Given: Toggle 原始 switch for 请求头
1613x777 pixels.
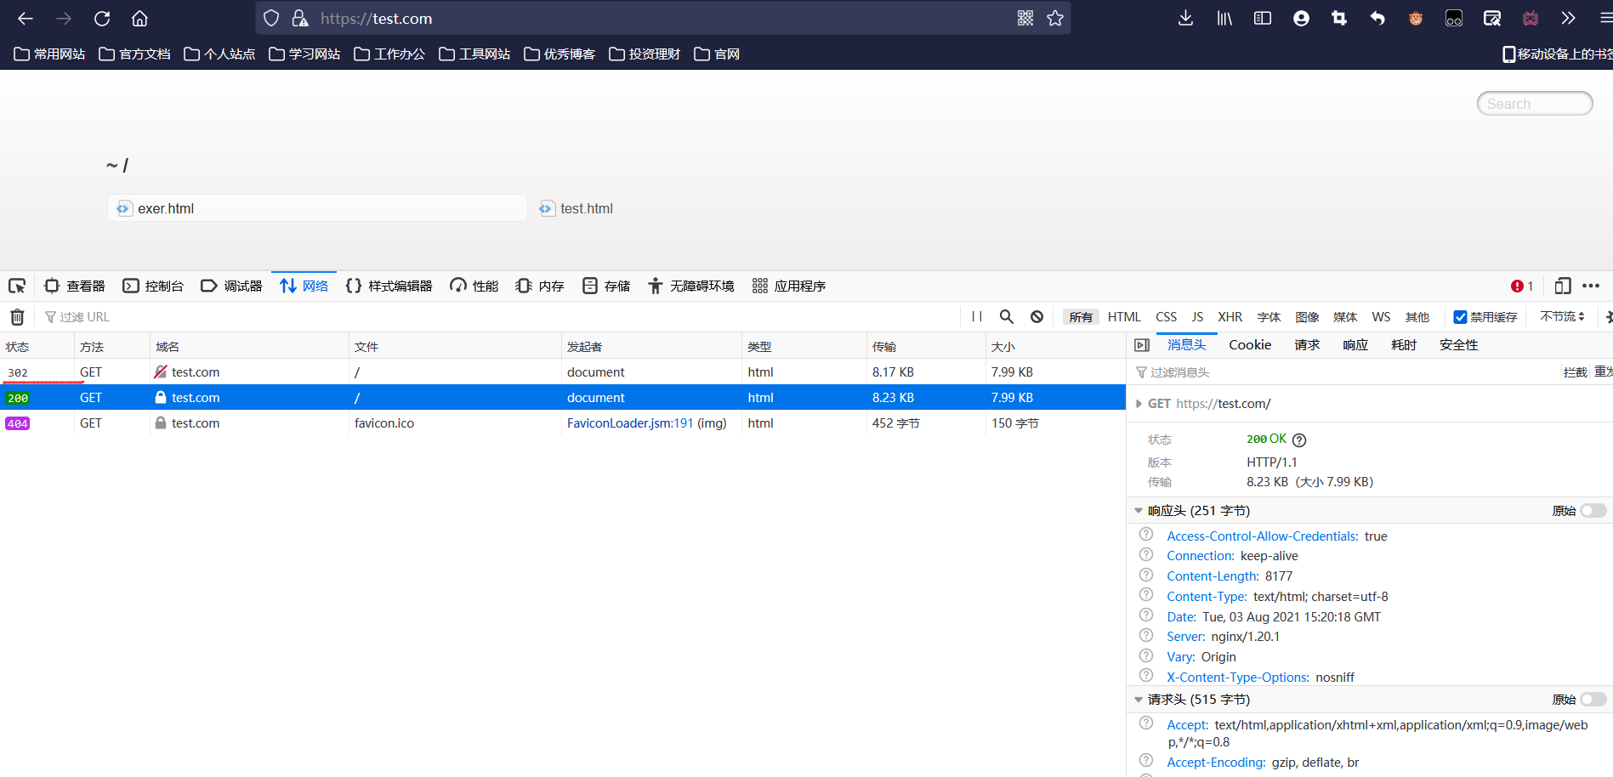Looking at the screenshot, I should 1593,700.
